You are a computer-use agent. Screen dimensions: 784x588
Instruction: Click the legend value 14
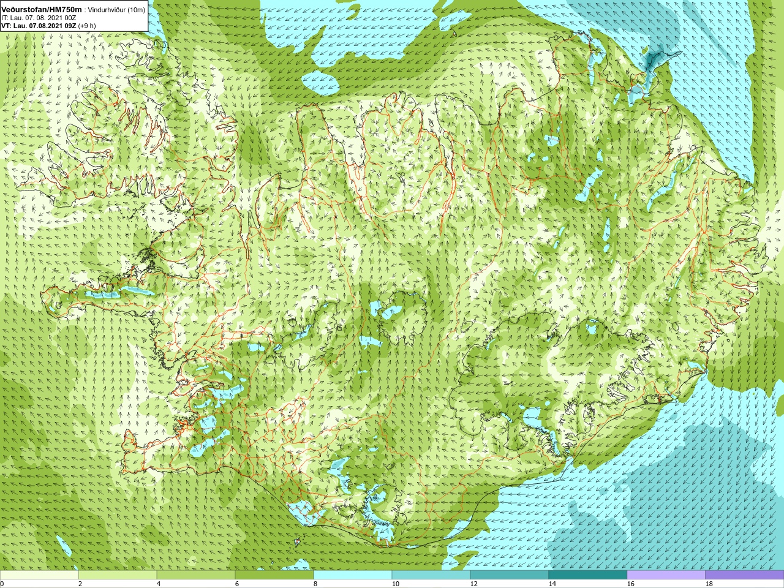[552, 584]
